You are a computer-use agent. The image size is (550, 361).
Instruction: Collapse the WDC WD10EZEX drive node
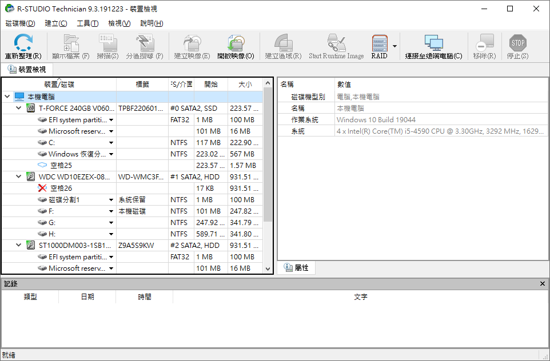pos(19,177)
